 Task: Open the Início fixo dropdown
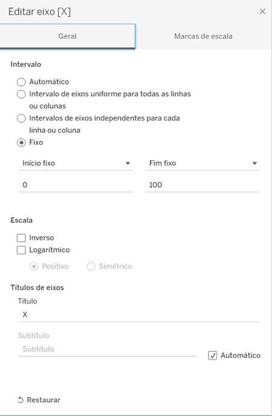(x=76, y=163)
